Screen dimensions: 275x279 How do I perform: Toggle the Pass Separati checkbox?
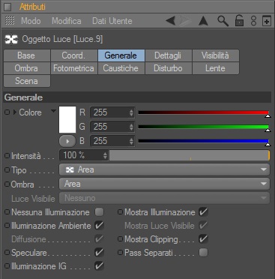click(203, 252)
